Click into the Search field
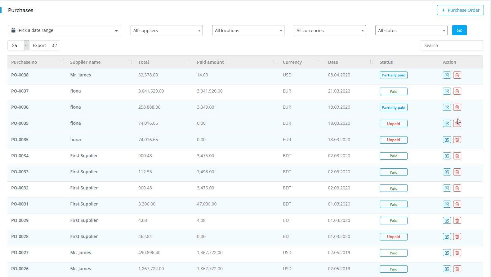 point(452,45)
